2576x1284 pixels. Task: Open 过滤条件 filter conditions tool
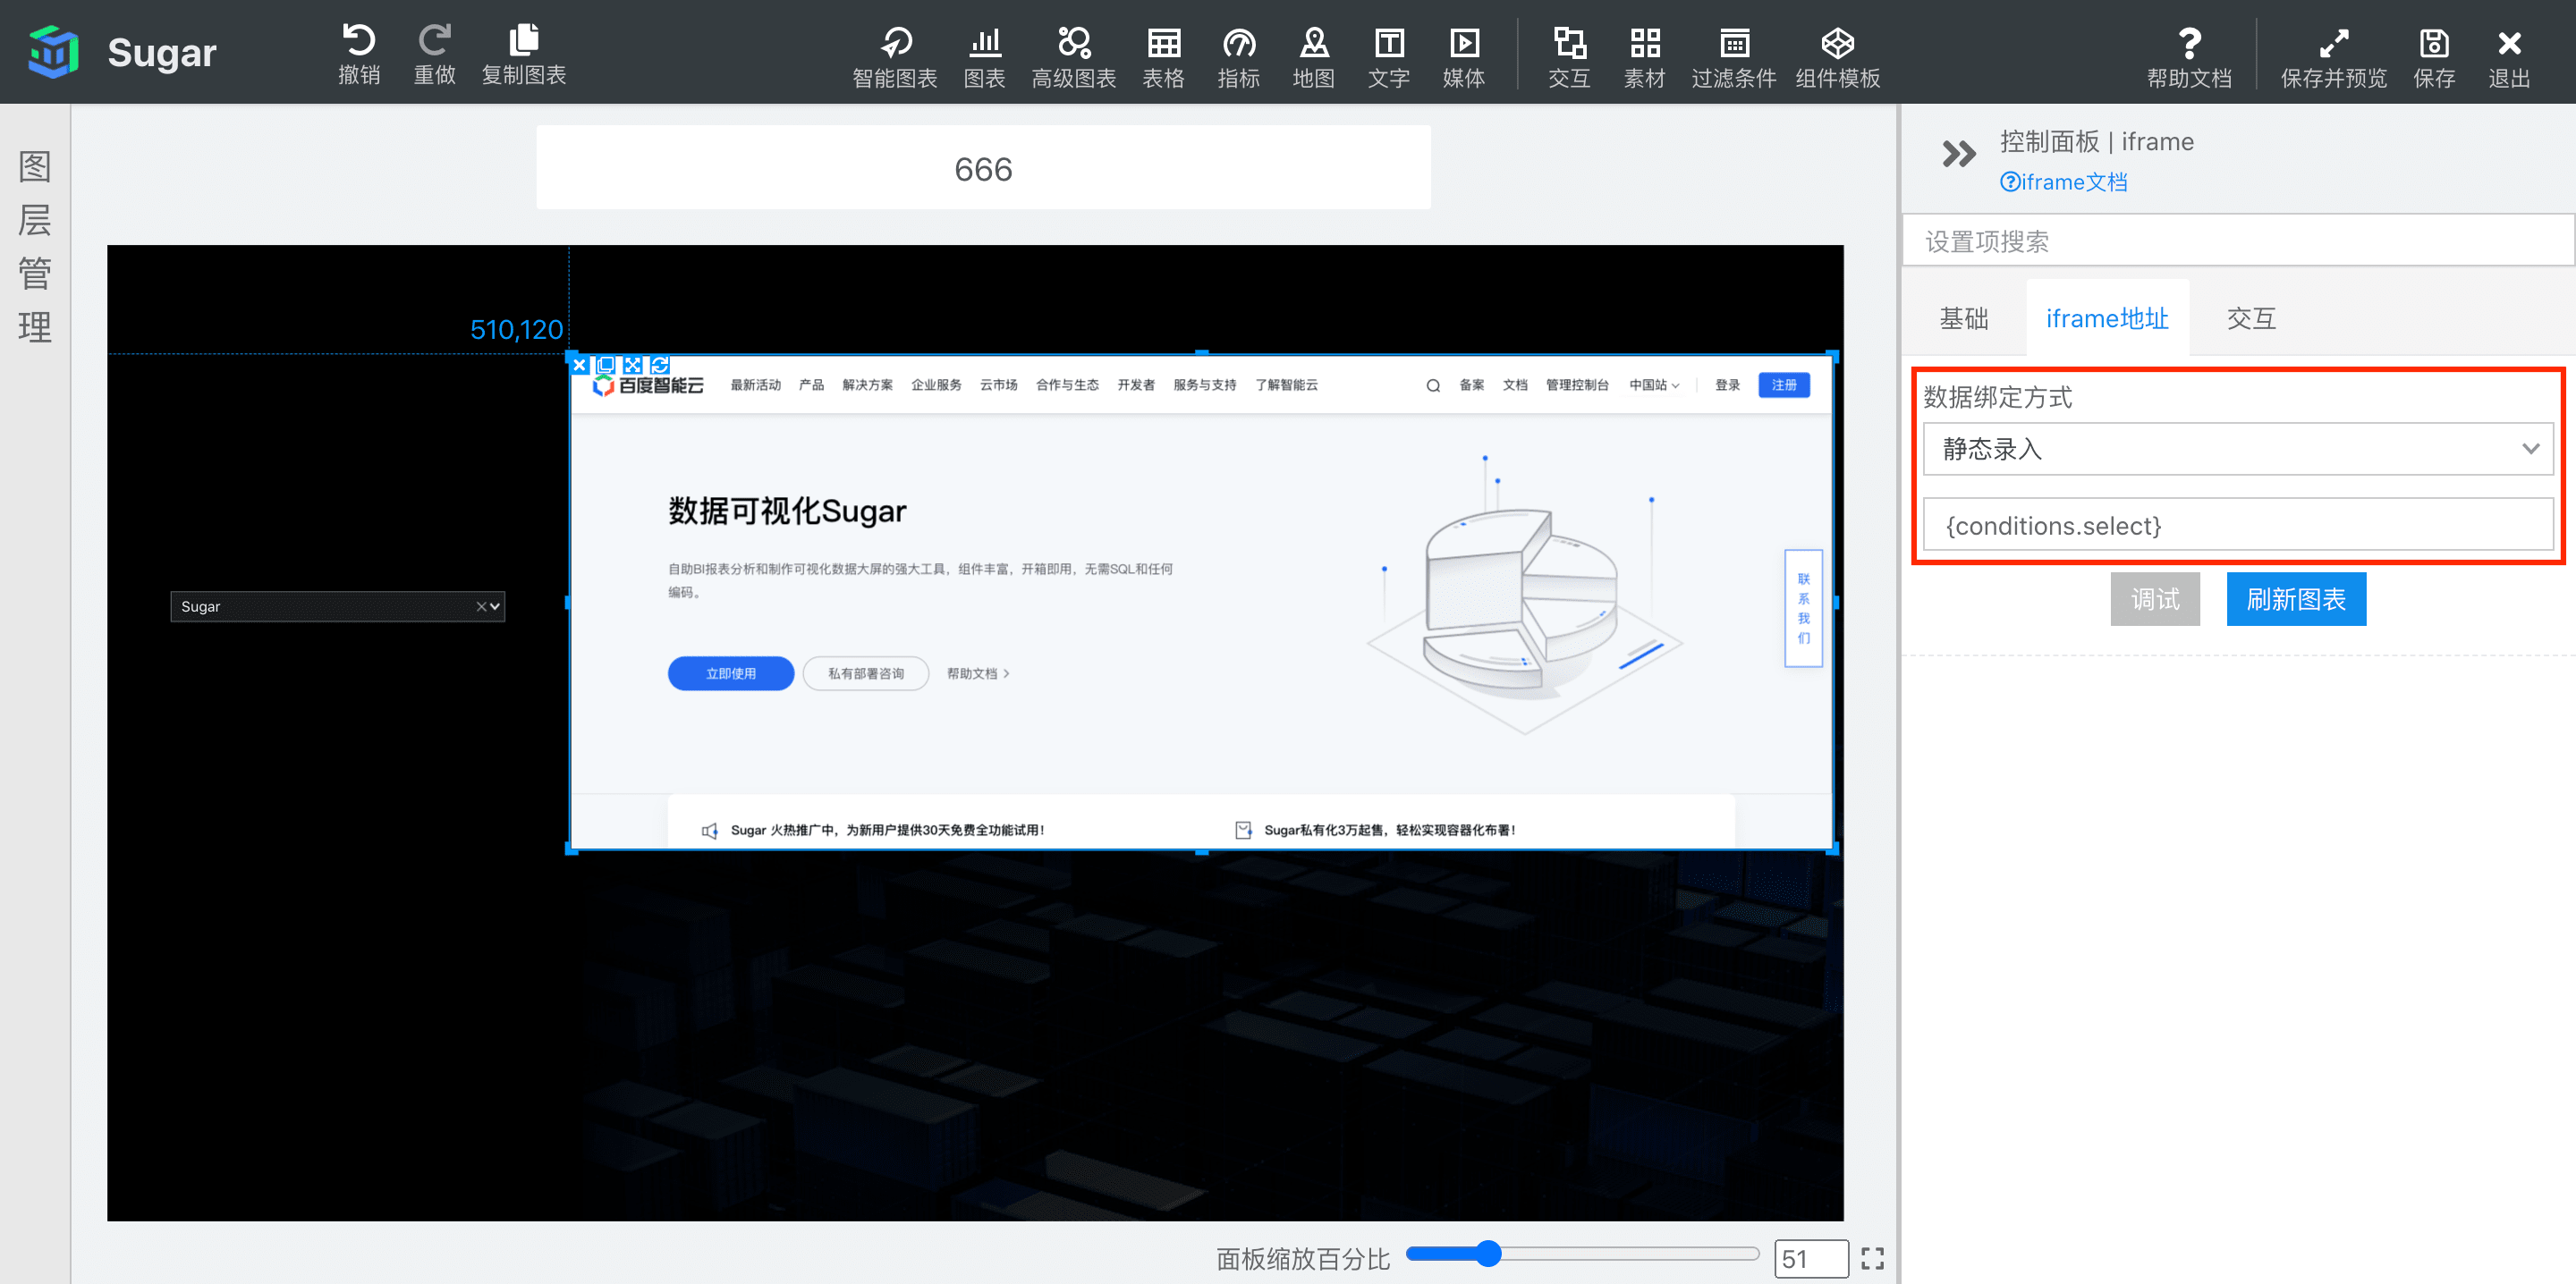[1733, 57]
